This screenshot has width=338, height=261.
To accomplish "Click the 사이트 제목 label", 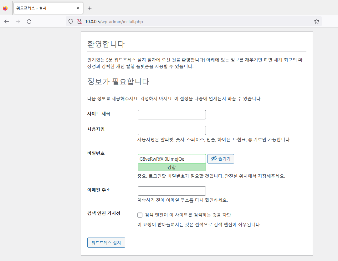I will point(99,114).
